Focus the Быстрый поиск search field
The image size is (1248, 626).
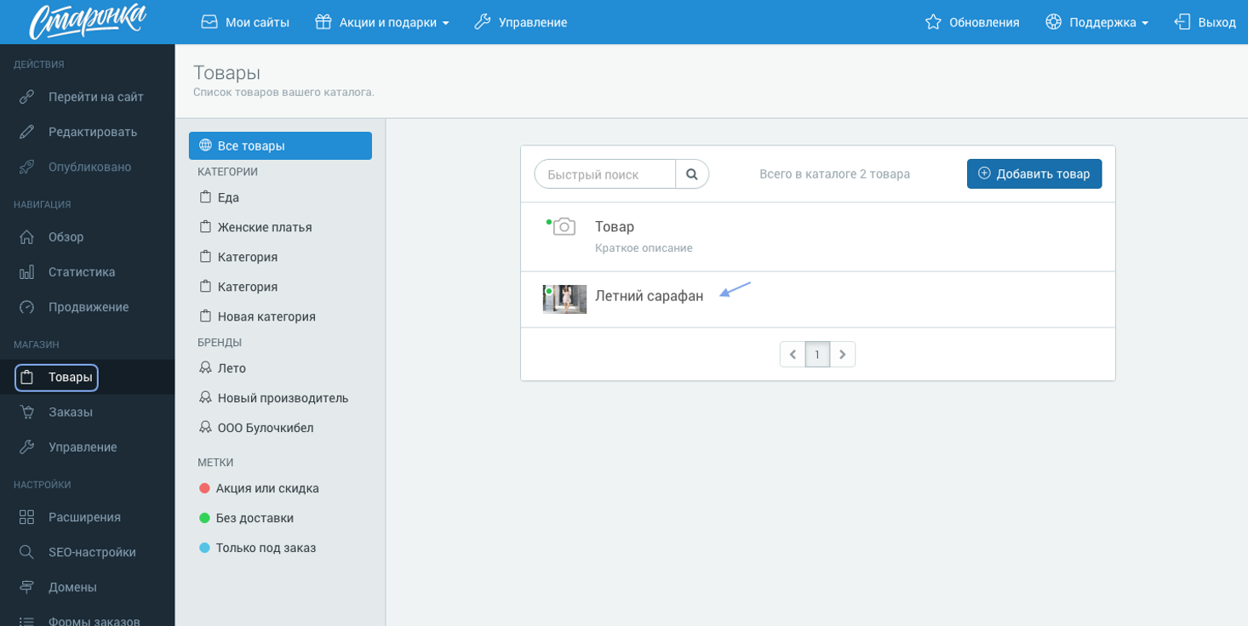point(605,174)
